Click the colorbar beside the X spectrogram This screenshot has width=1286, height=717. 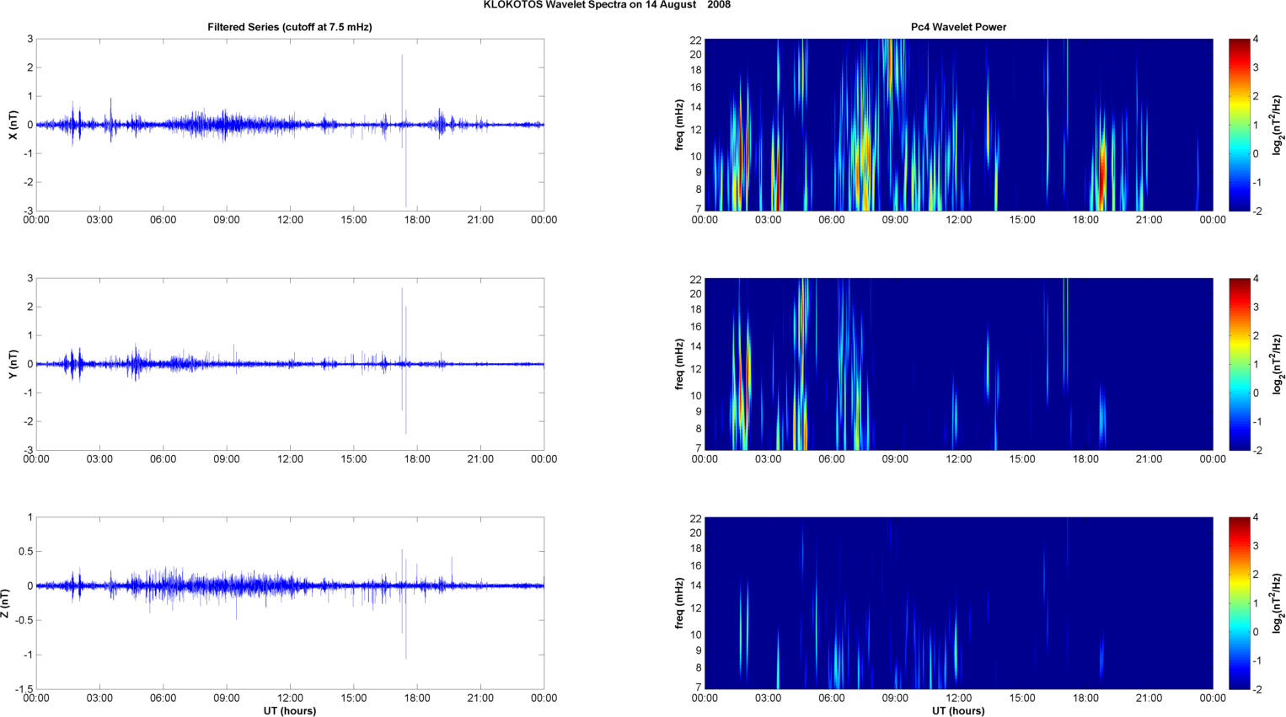[1240, 125]
